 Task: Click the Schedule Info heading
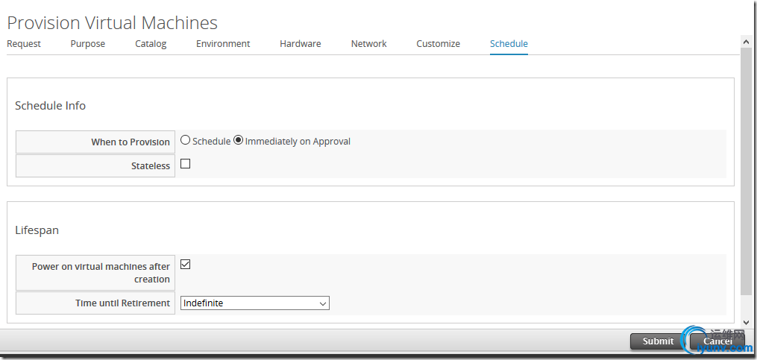click(50, 106)
